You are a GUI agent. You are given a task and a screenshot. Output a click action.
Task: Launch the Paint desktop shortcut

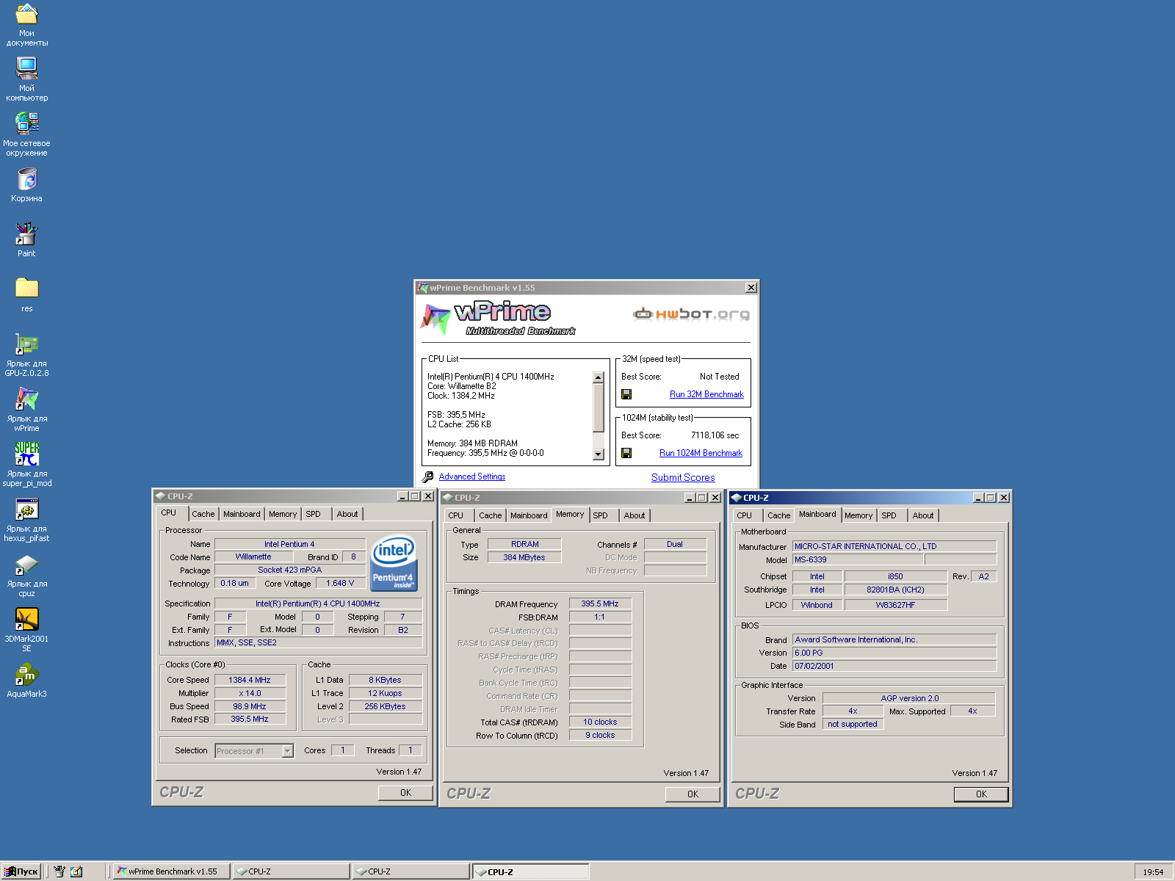[26, 240]
